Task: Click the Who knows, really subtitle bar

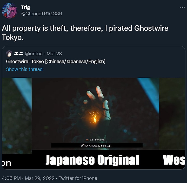Action: tap(97, 145)
